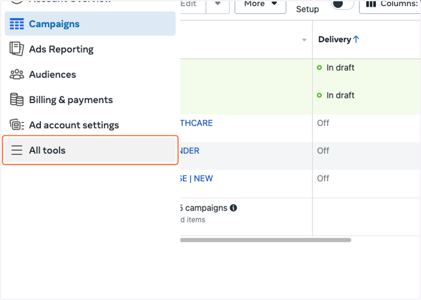
Task: Open Campaigns in the sidebar
Action: (90, 24)
